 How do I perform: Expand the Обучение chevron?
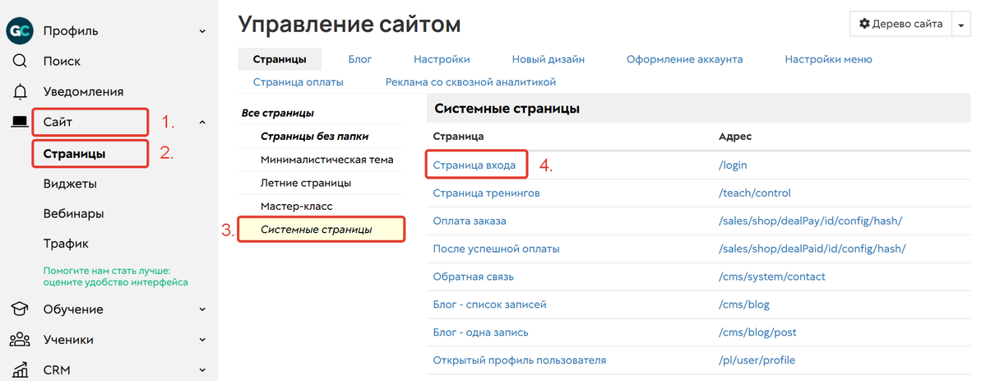coord(201,309)
